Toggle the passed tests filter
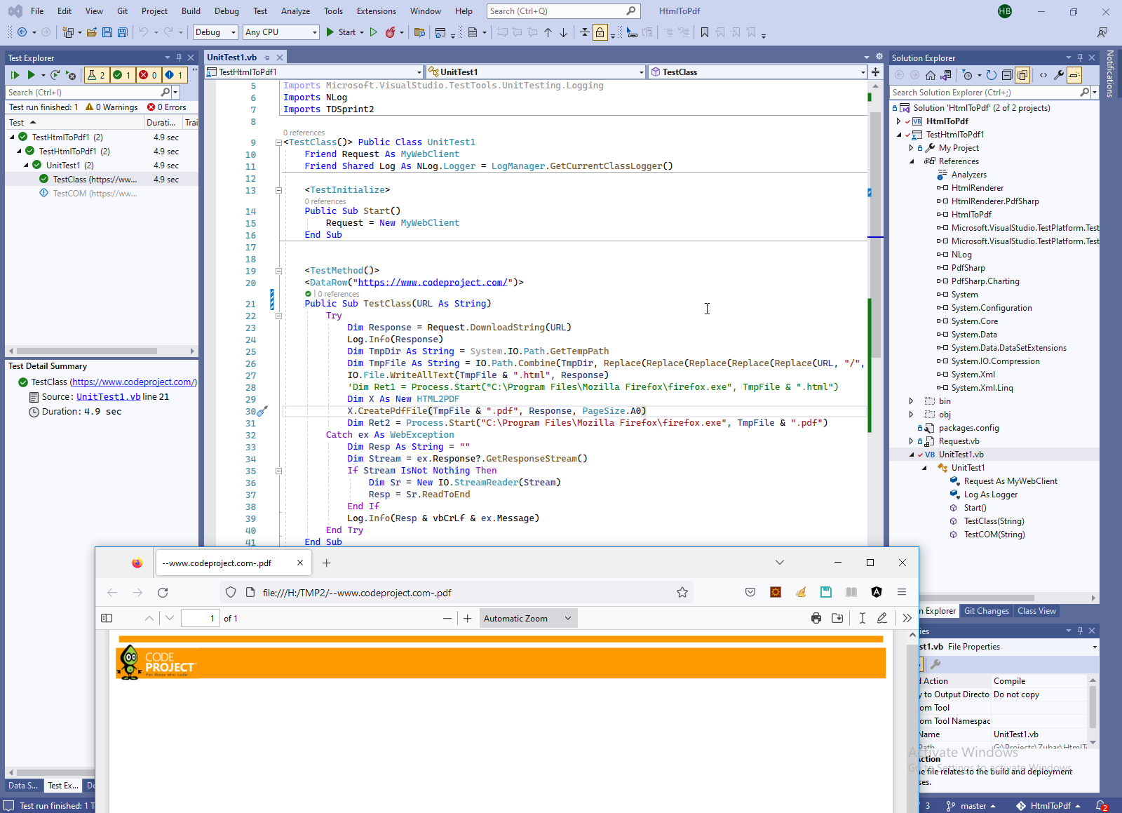The width and height of the screenshot is (1122, 813). pos(122,75)
